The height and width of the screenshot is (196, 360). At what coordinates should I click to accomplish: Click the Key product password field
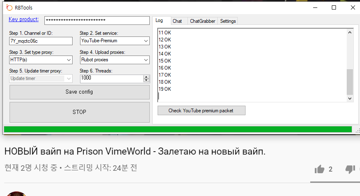[97, 20]
